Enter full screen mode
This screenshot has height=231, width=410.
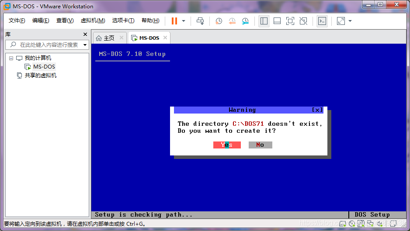290,21
